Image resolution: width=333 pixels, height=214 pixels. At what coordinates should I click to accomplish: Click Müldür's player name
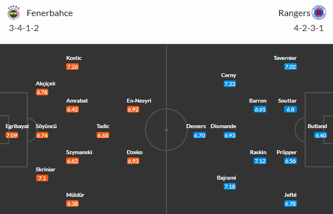(x=75, y=195)
